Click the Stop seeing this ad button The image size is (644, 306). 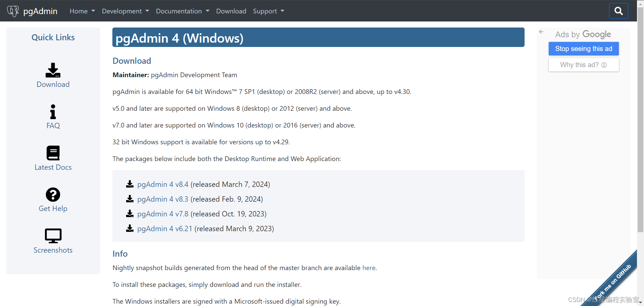tap(584, 49)
